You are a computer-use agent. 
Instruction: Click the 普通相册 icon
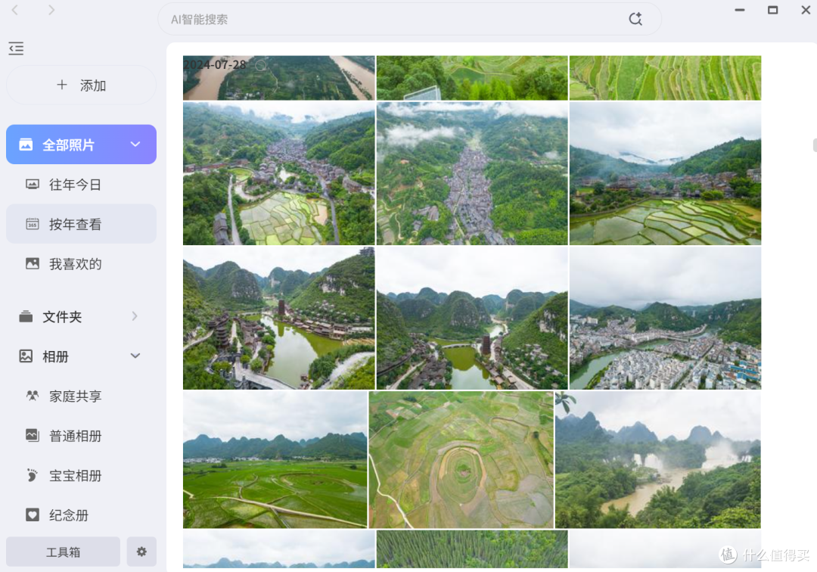click(x=33, y=435)
